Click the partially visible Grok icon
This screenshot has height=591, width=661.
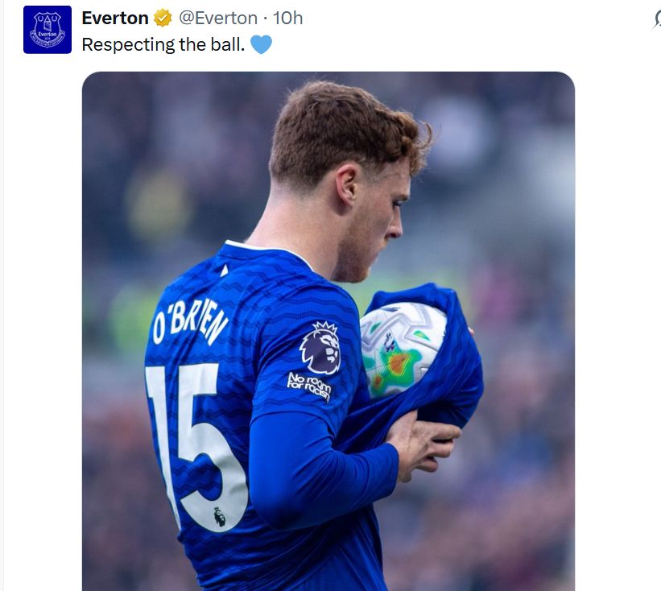pos(656,20)
